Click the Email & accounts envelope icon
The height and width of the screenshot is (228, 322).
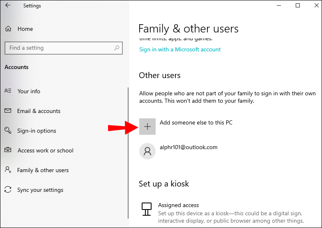[x=8, y=111]
